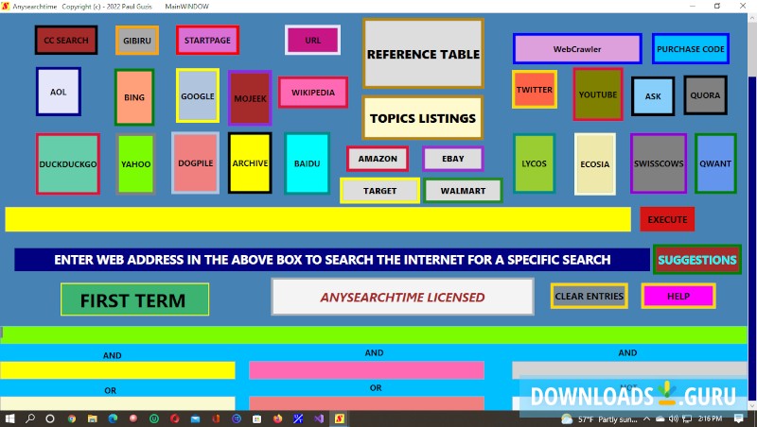757x427 pixels.
Task: Select the TWITTER button
Action: [x=535, y=90]
